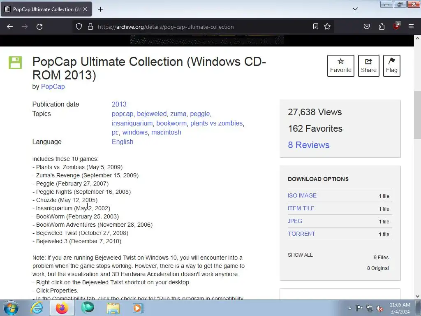Open the shield tracking protection icon
The image size is (421, 316).
click(x=79, y=27)
